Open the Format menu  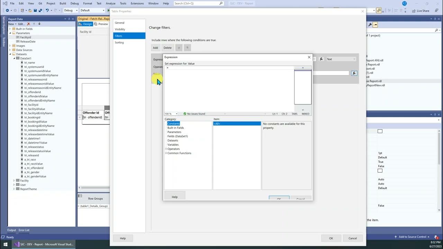click(88, 3)
